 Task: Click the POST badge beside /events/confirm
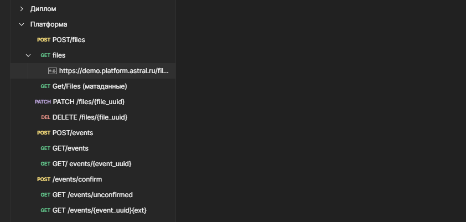[44, 179]
